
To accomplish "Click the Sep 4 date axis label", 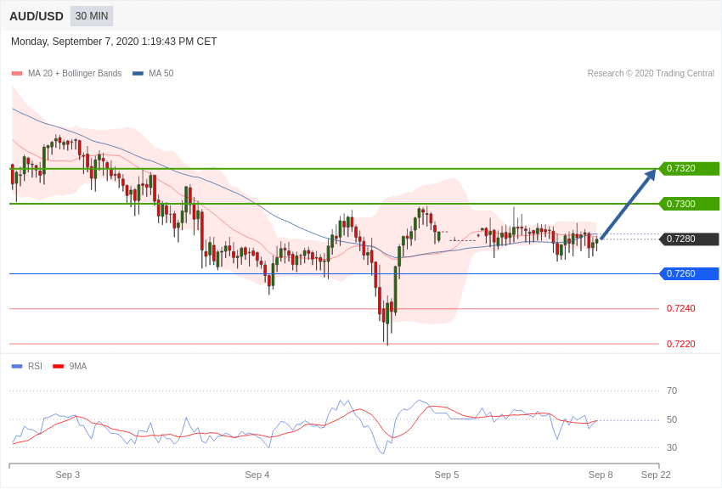I will coord(257,475).
